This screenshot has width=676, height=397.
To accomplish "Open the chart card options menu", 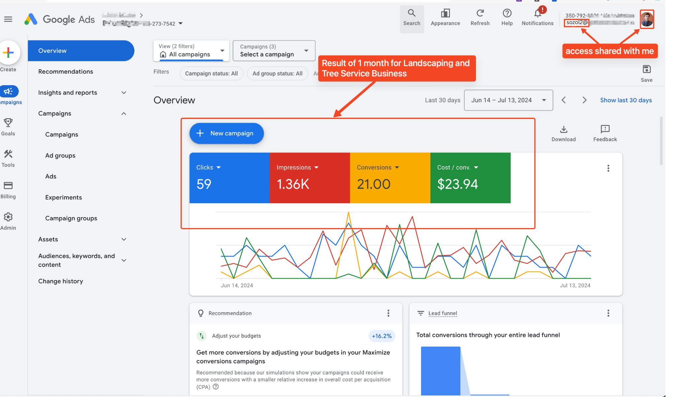I will point(608,168).
